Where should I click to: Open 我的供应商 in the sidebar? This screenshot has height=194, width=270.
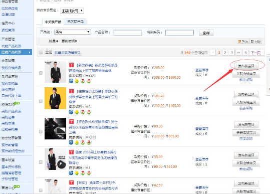pos(10,9)
